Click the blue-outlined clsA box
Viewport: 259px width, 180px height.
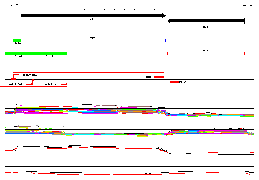tap(93, 41)
